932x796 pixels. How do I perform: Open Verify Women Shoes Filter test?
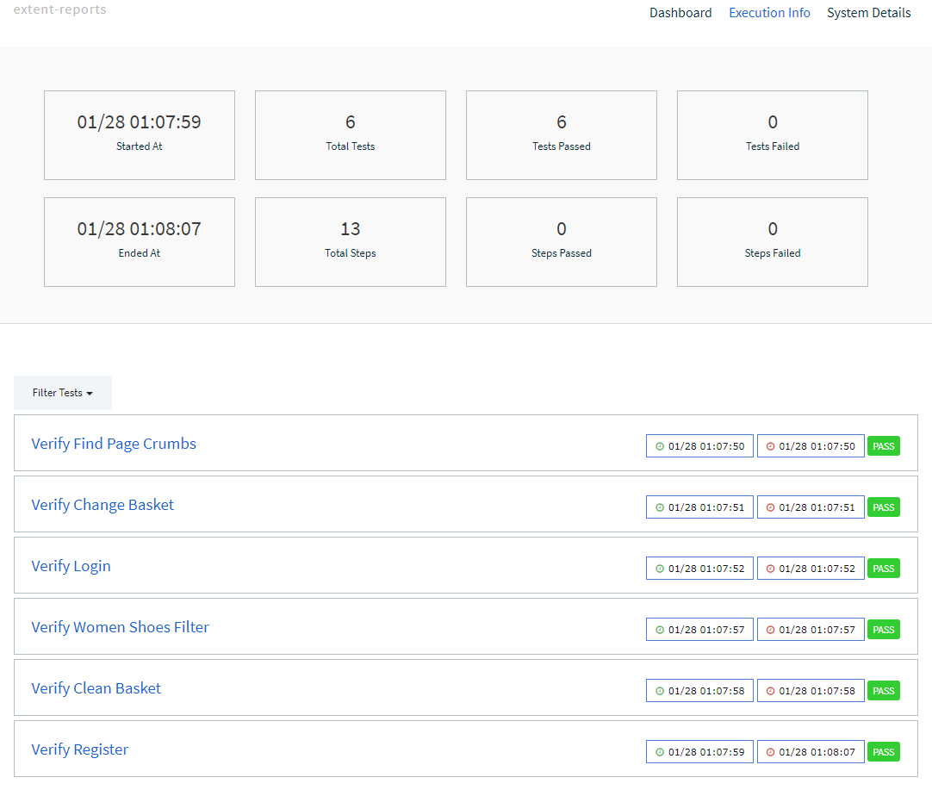120,627
